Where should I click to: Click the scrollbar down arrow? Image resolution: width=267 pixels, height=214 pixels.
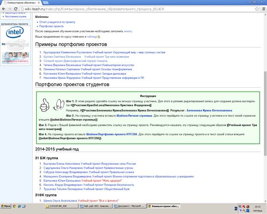(x=265, y=201)
